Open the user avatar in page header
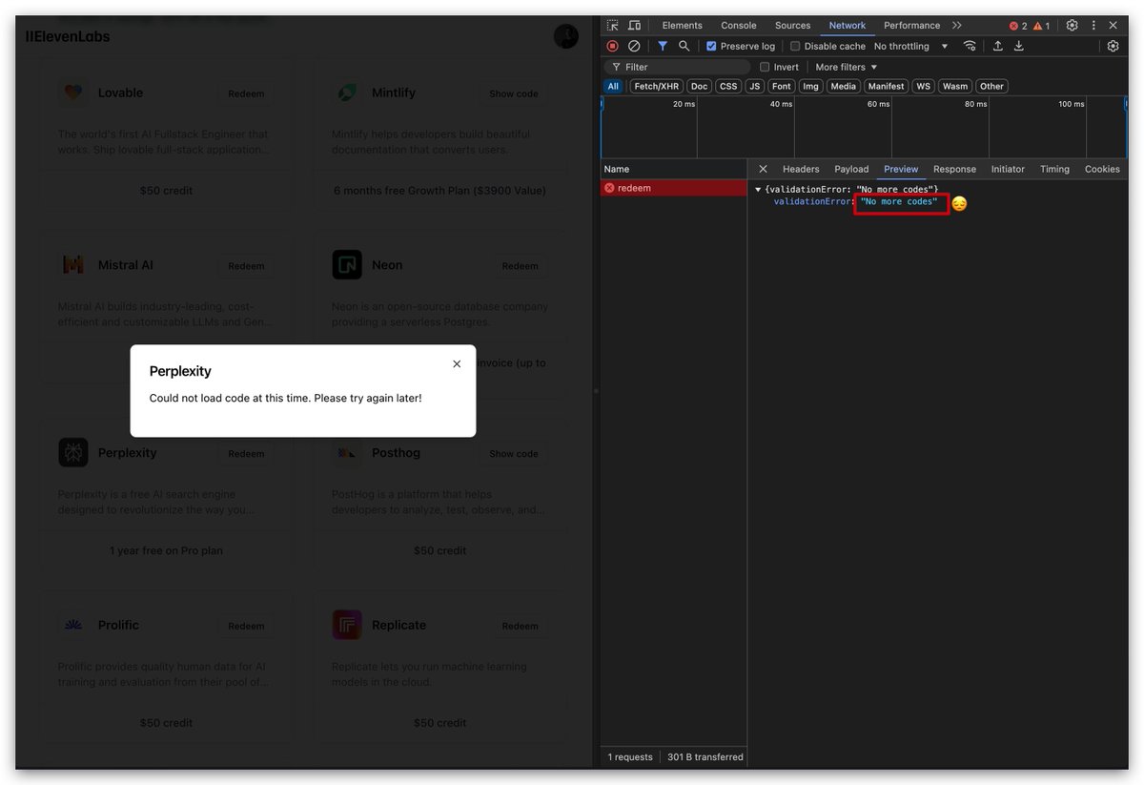 tap(566, 36)
